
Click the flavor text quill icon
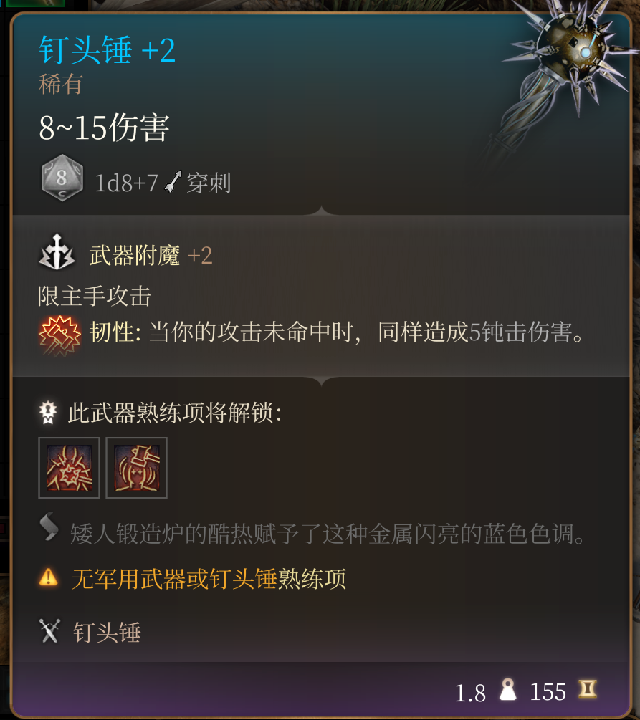click(x=49, y=527)
